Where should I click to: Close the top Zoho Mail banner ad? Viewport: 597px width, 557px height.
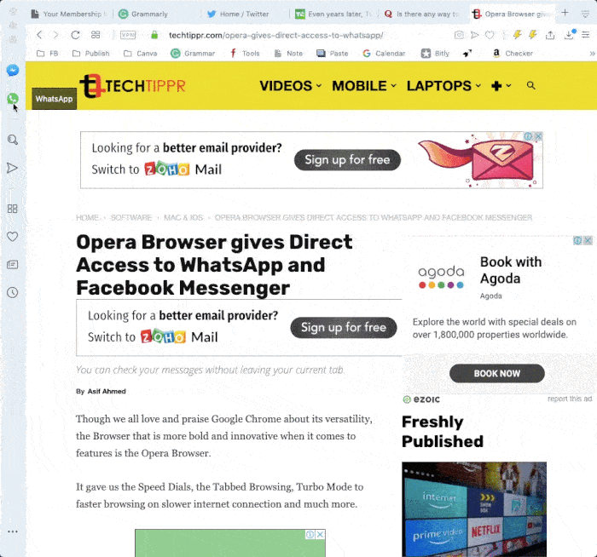(538, 136)
